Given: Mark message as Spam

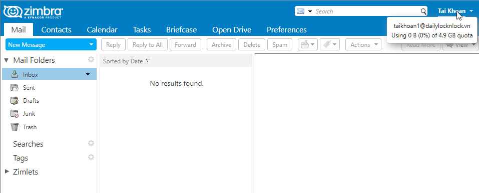Looking at the screenshot, I should (x=280, y=45).
